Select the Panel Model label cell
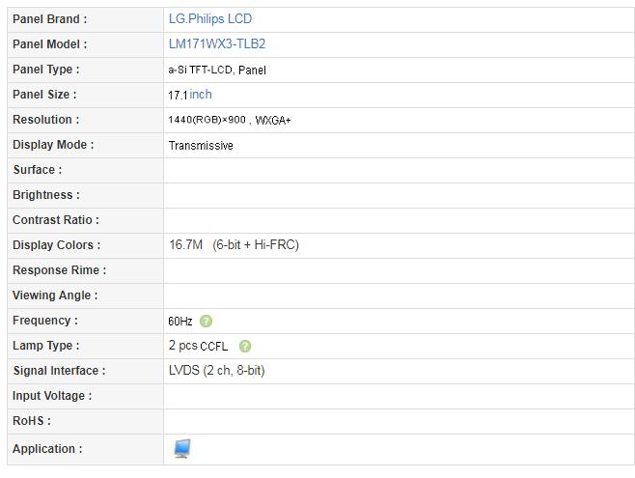 86,44
